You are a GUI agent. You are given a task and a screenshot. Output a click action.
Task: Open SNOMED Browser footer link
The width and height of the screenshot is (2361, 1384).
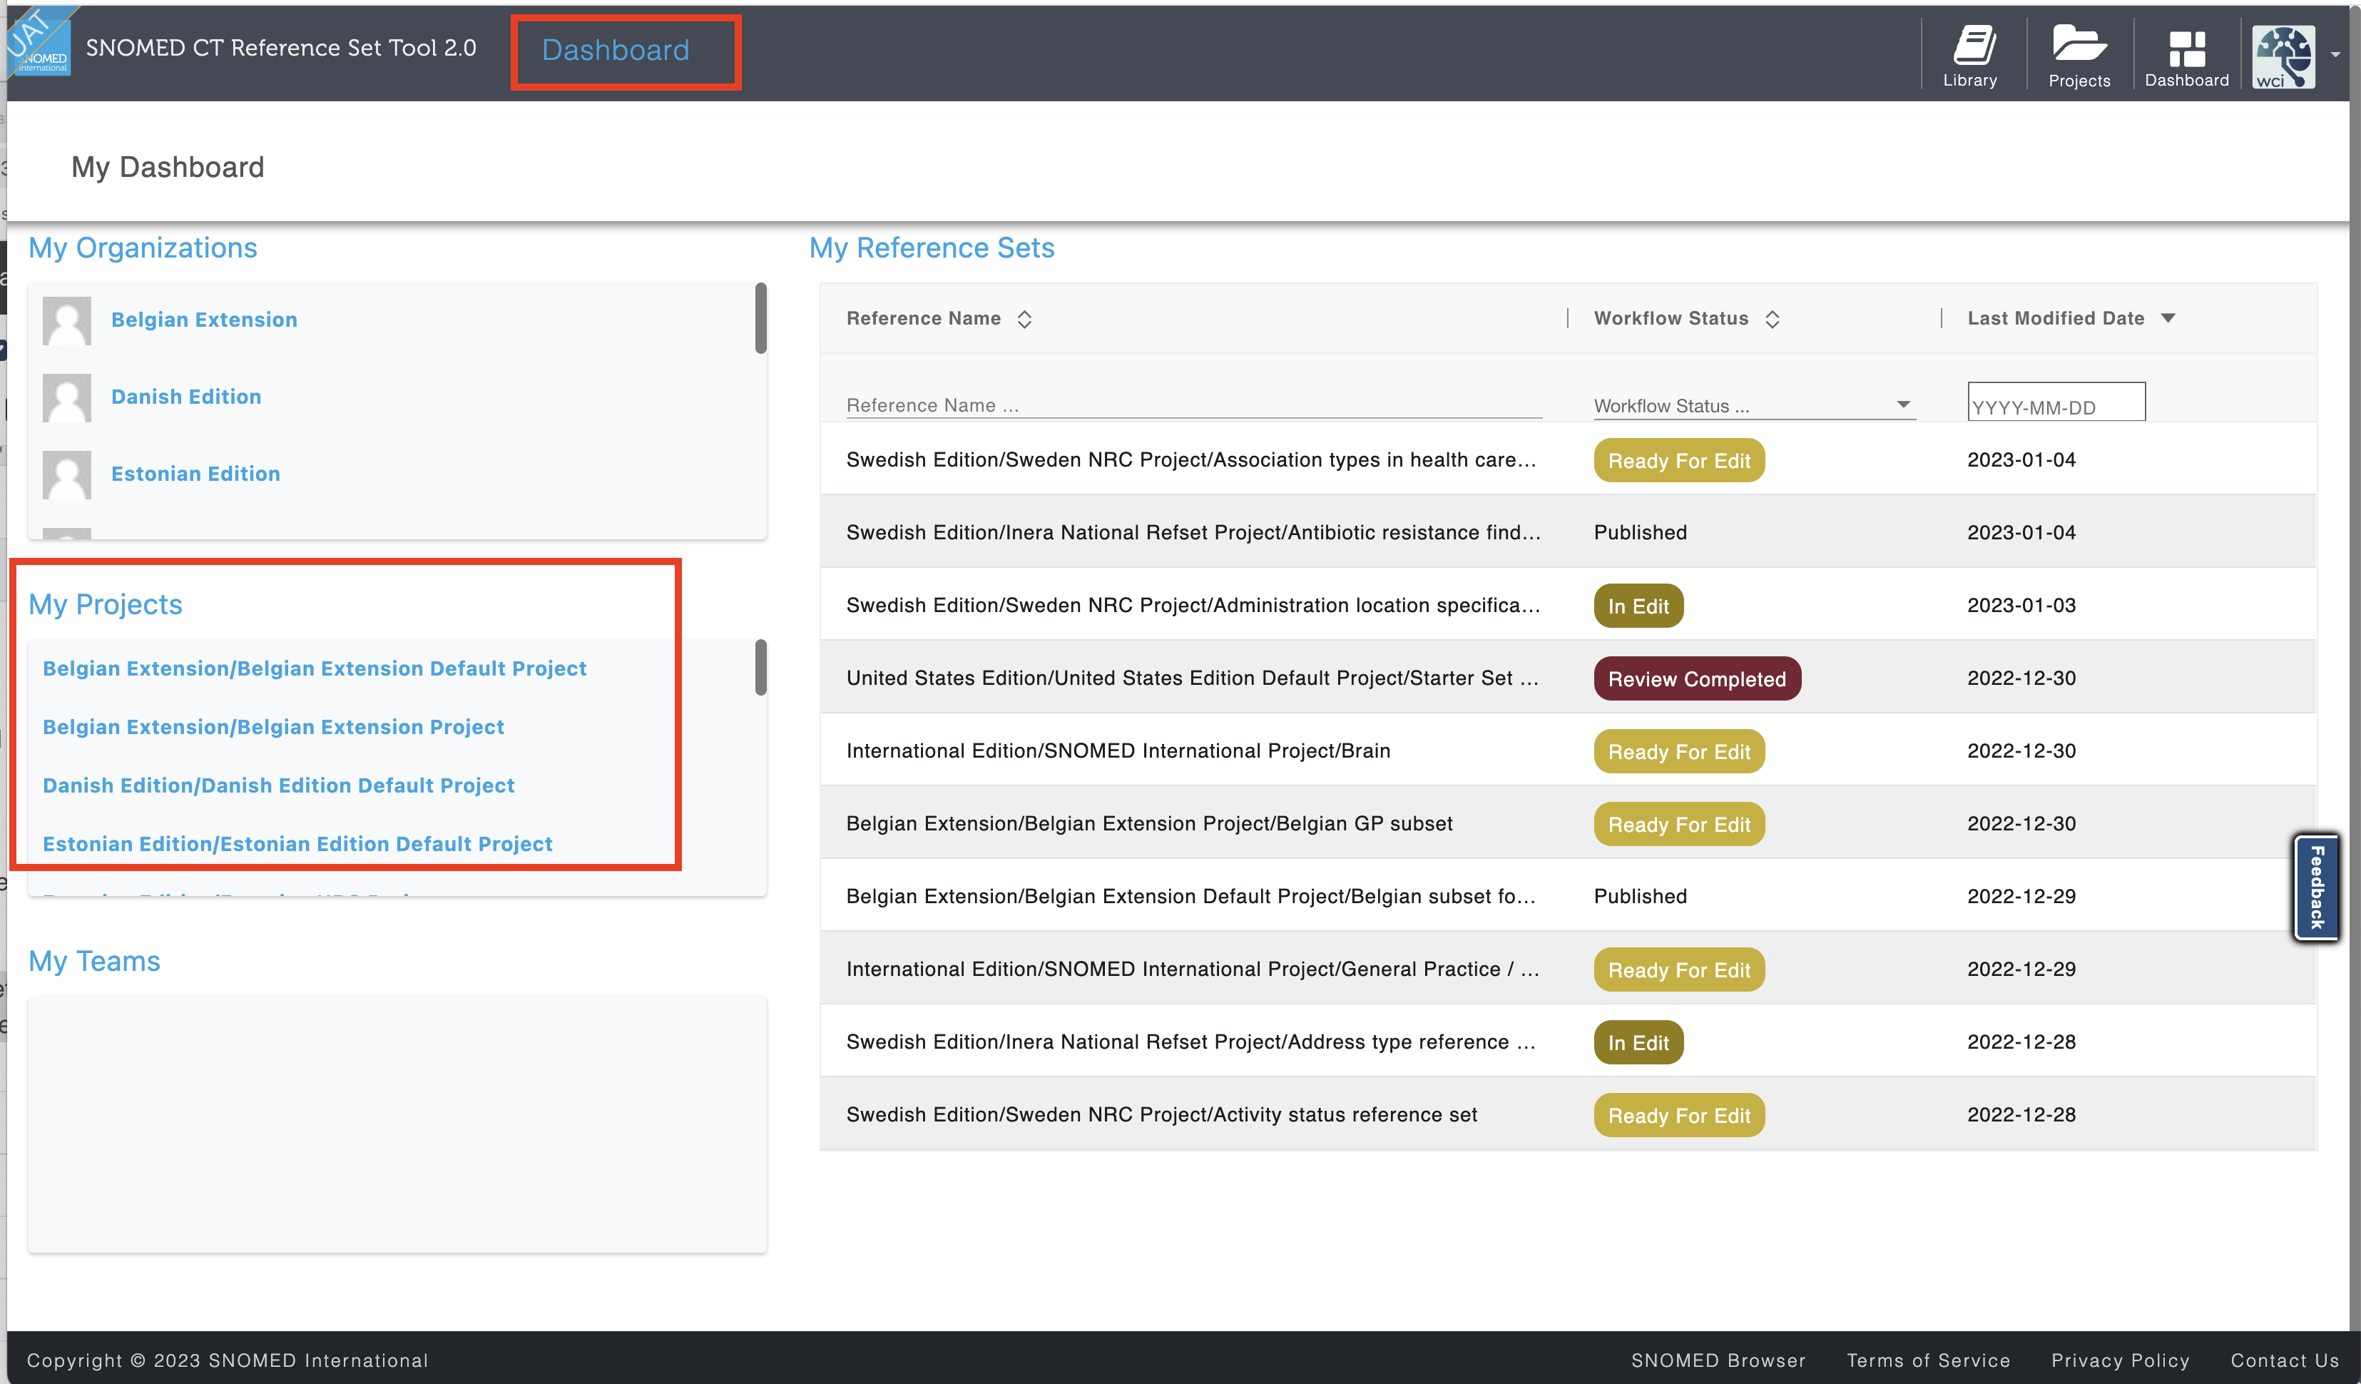coord(1718,1360)
